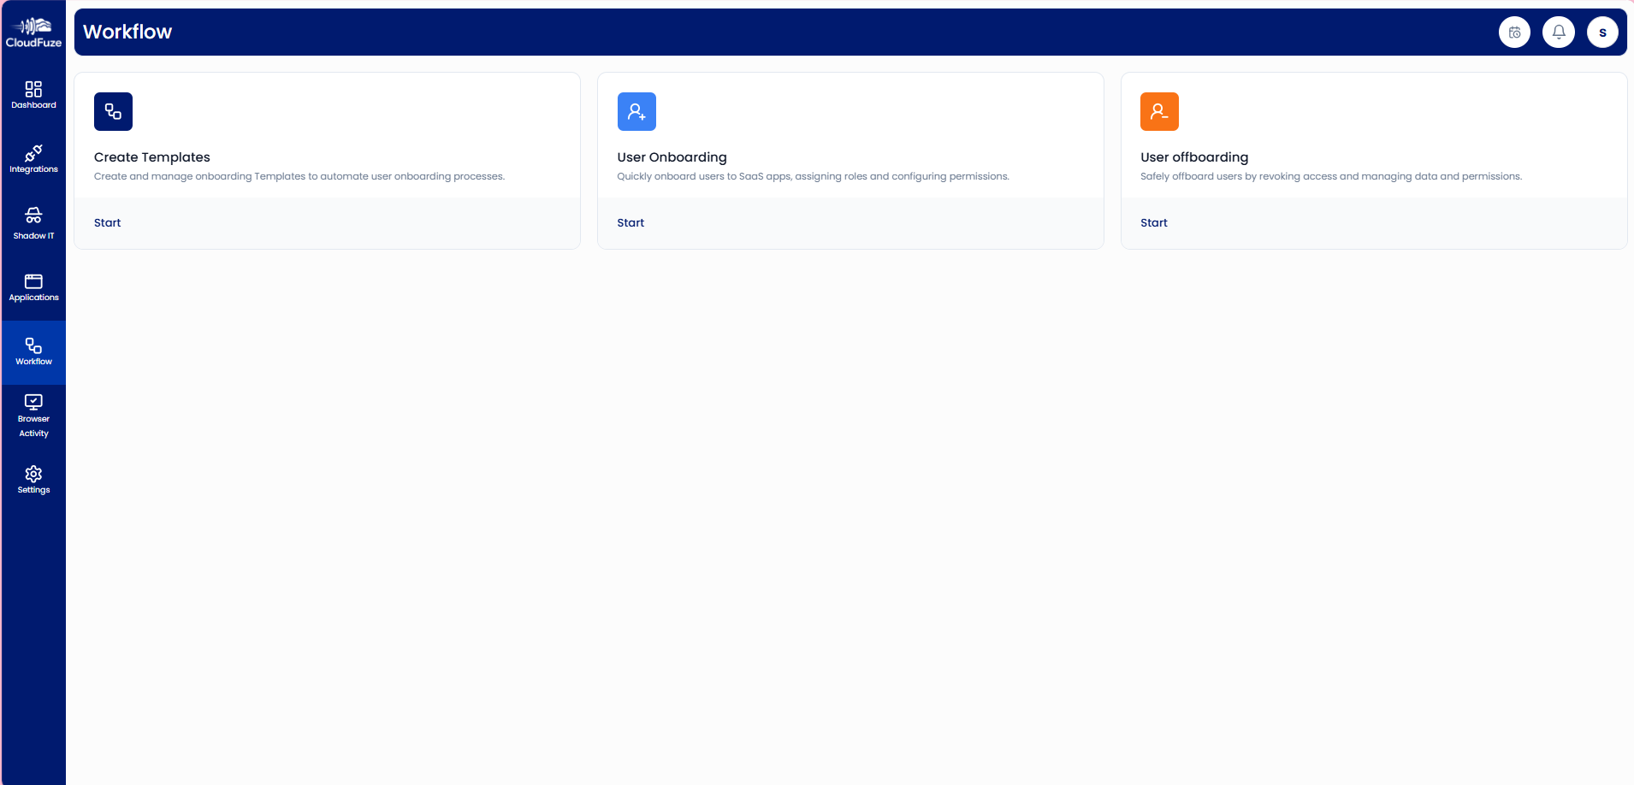The width and height of the screenshot is (1634, 785).
Task: Open Browser Activity from the sidebar
Action: pyautogui.click(x=33, y=416)
